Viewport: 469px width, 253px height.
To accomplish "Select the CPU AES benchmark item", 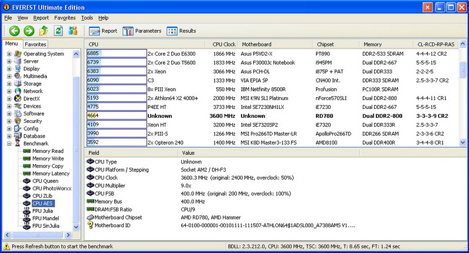I will click(42, 203).
